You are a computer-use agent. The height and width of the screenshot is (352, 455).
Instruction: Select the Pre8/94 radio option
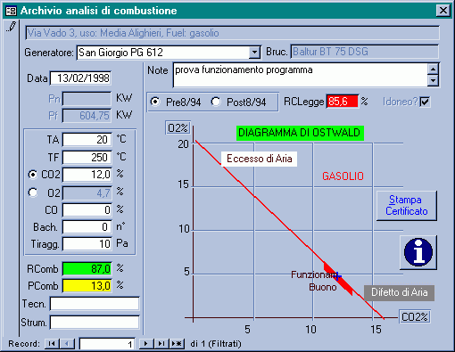point(154,102)
